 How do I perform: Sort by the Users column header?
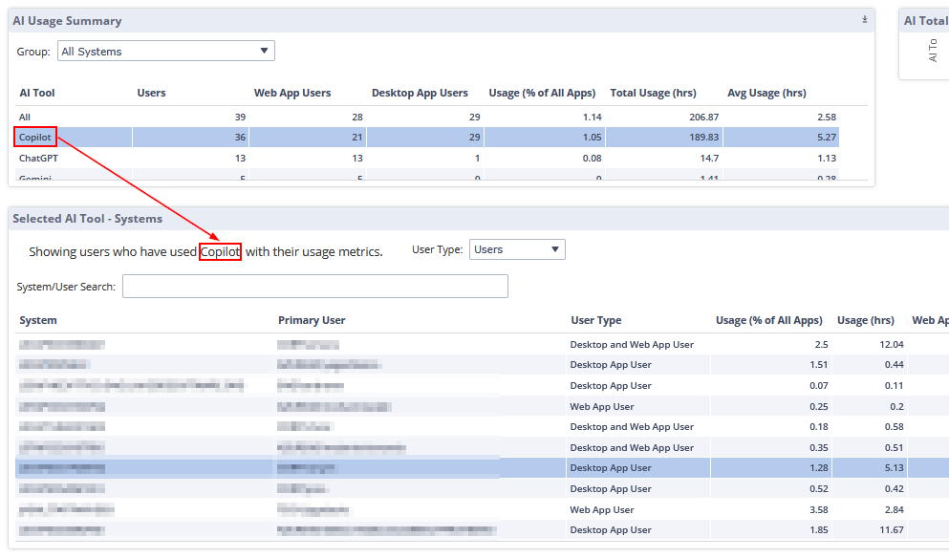[x=151, y=93]
